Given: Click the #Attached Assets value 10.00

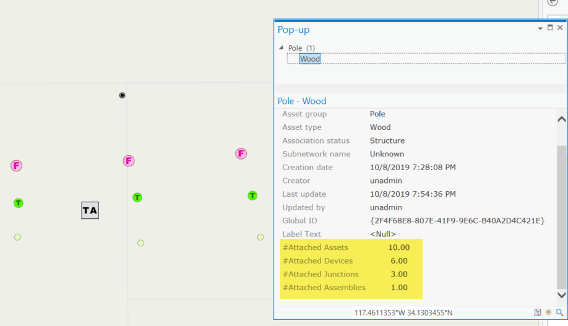Looking at the screenshot, I should (x=399, y=247).
